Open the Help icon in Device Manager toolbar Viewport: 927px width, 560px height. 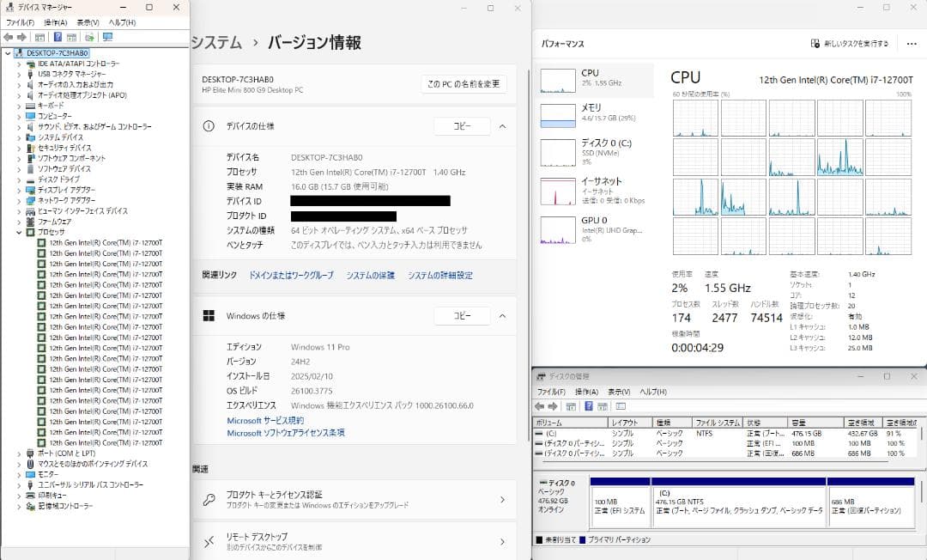[58, 37]
